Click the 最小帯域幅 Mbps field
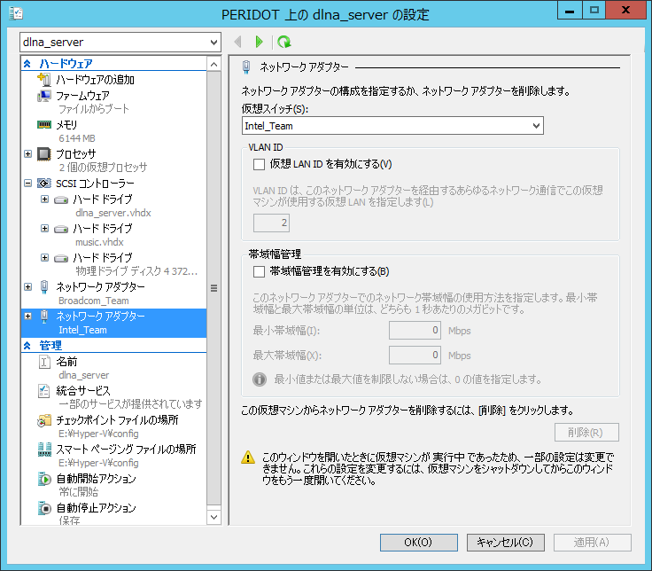This screenshot has height=571, width=652. click(415, 331)
